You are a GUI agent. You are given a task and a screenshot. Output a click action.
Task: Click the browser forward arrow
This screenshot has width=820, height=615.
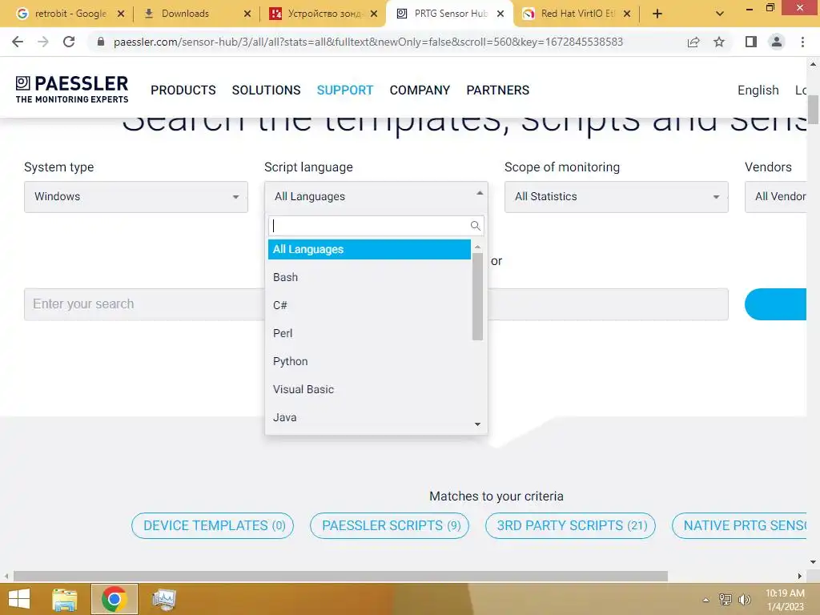(x=43, y=42)
